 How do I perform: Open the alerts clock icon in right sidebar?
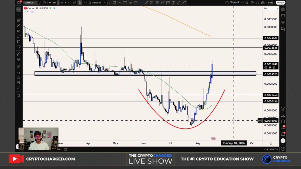(283, 16)
